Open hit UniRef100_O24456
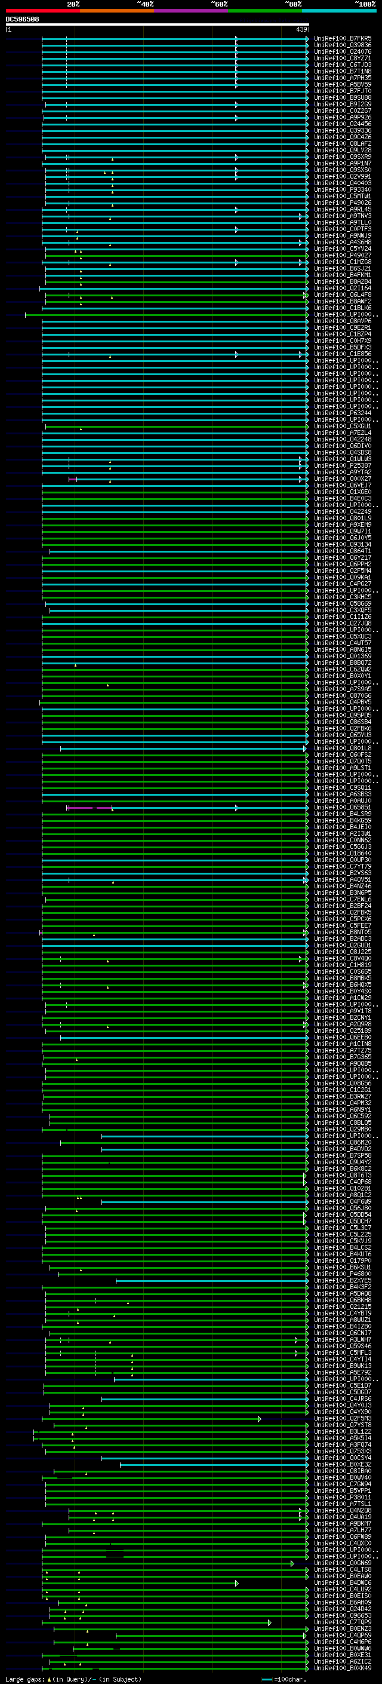Viewport: 382px width, 1684px height. (x=343, y=124)
